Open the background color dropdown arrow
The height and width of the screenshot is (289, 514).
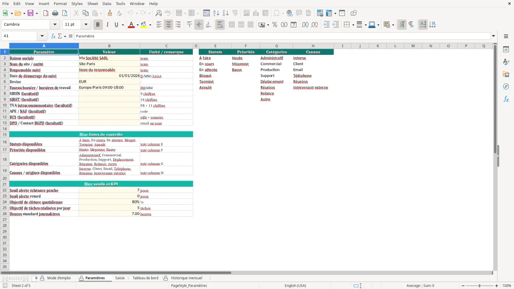(150, 25)
